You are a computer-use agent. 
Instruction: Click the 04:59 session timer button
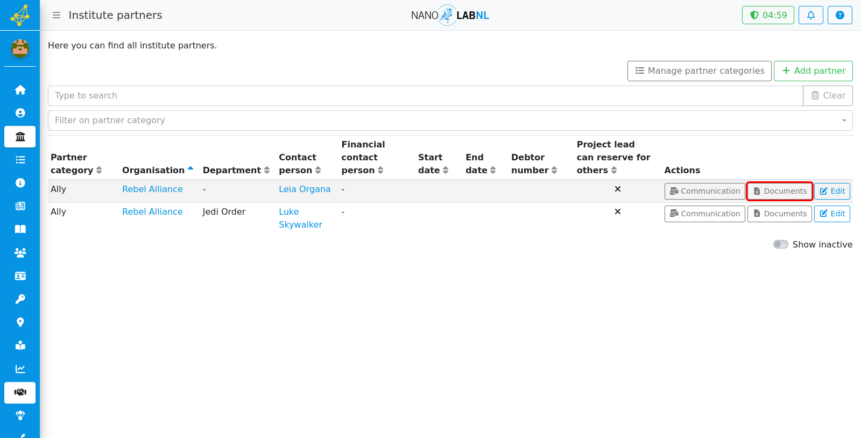tap(768, 15)
